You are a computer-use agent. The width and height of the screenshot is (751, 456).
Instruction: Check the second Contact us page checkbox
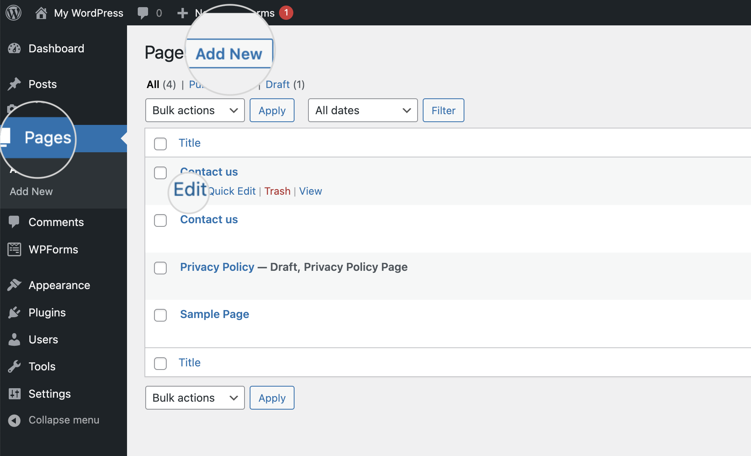pos(160,220)
